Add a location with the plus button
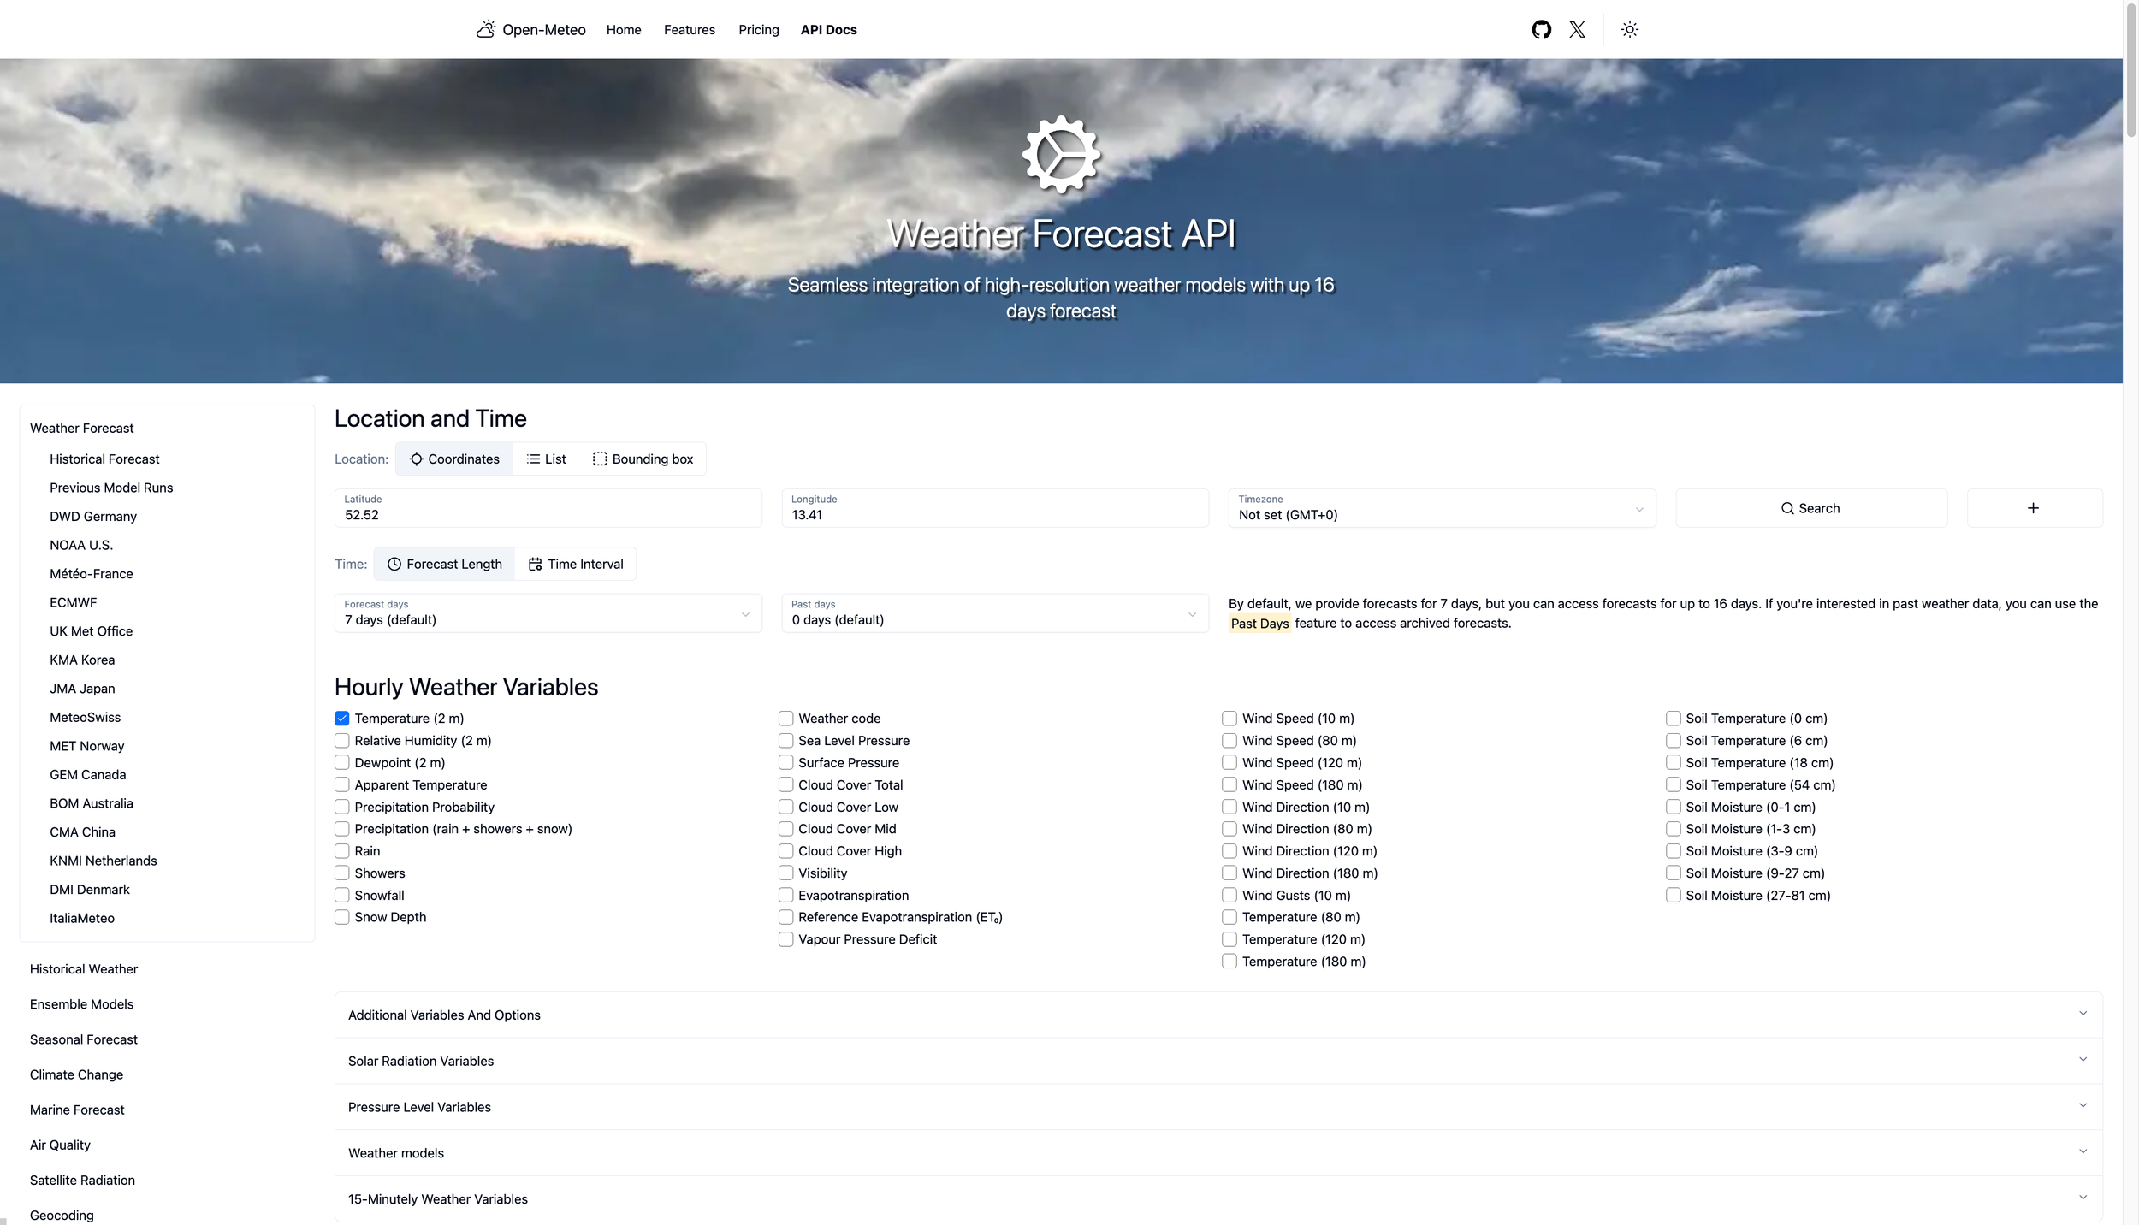This screenshot has width=2139, height=1225. 2034,508
